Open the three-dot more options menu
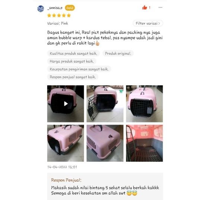 pos(160,7)
